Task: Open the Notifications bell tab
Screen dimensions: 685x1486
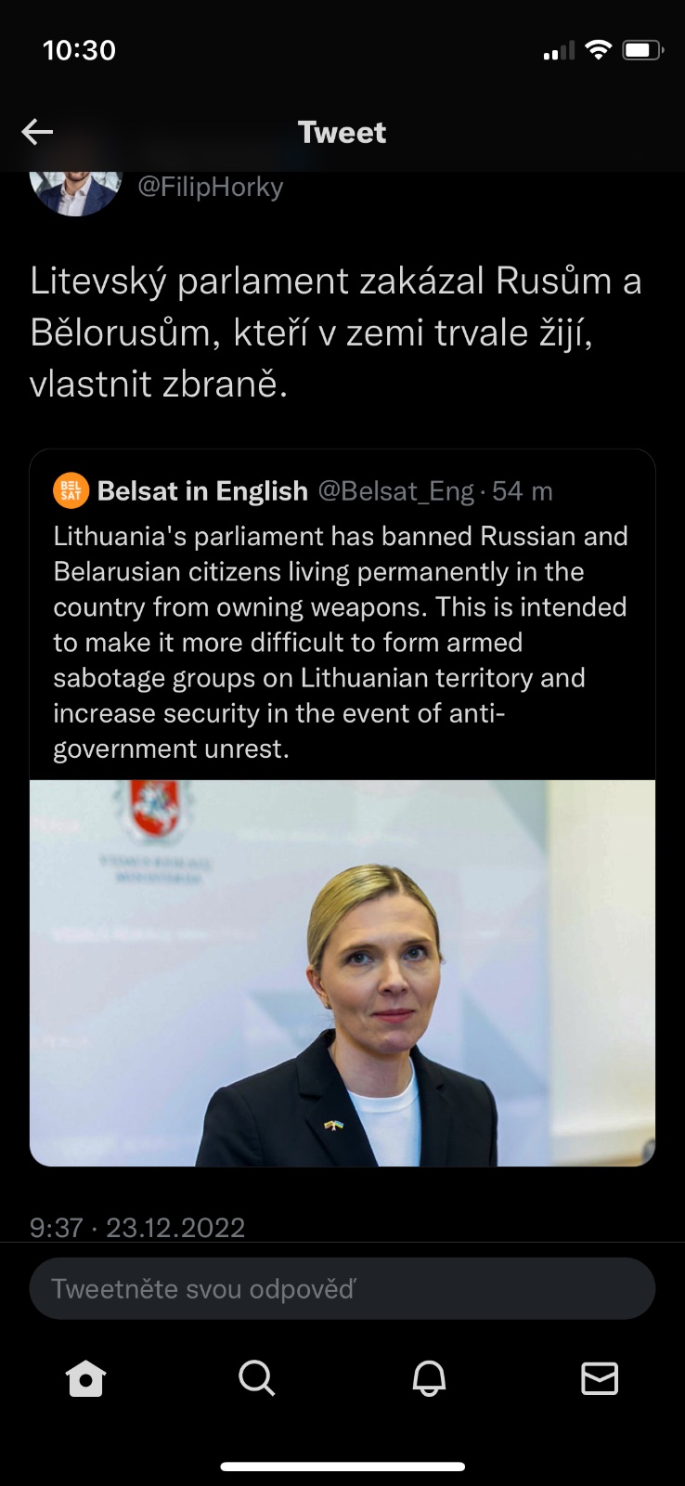Action: (429, 1378)
